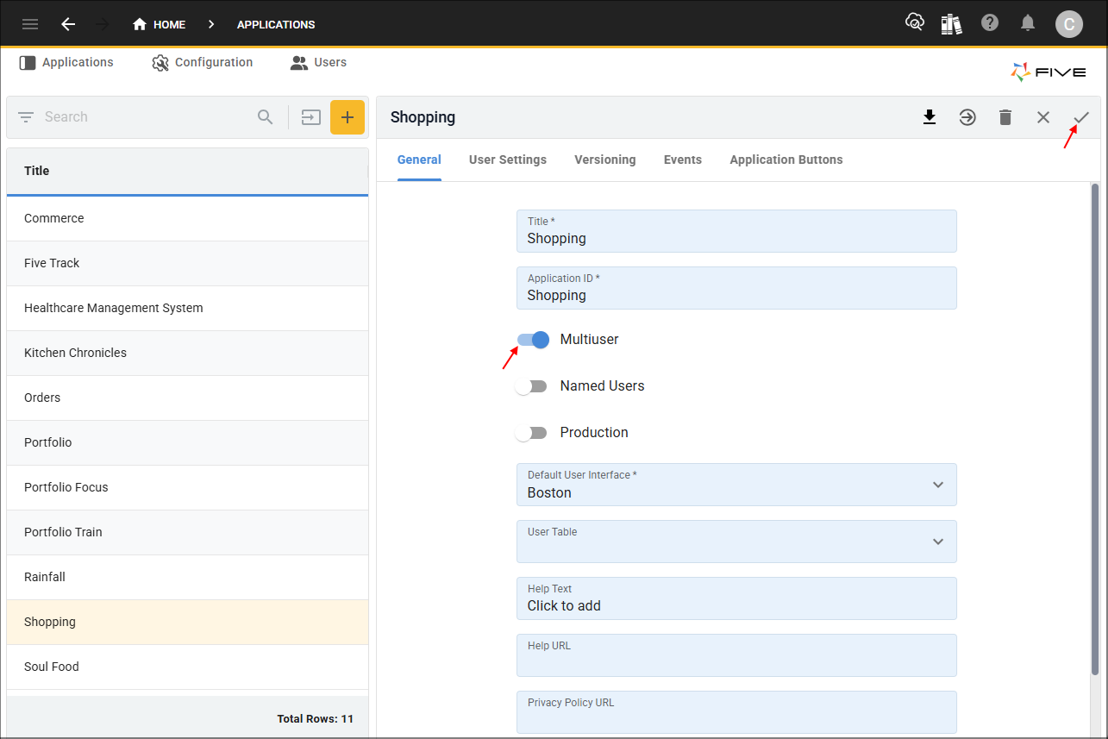This screenshot has height=739, width=1108.
Task: Cancel editing with the X icon
Action: pyautogui.click(x=1043, y=117)
